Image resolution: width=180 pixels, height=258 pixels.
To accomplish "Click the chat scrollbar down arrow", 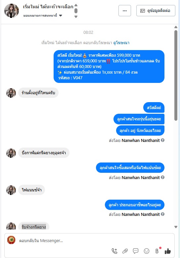I will [x=176, y=227].
